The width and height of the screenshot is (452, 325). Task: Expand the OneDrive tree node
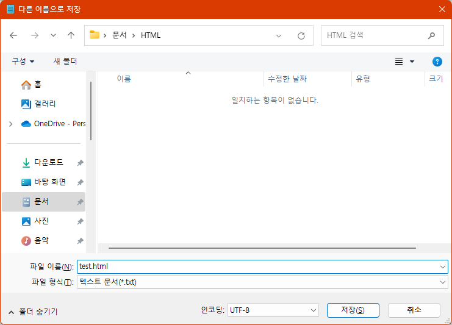tap(10, 124)
